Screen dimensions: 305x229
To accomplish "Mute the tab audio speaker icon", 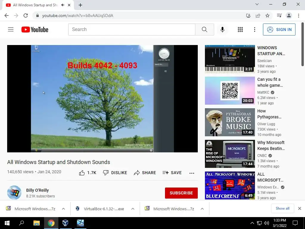I will (63, 5).
